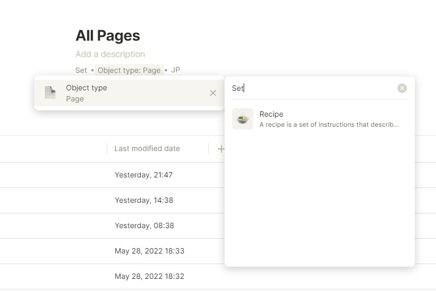Click the JP creator label

pyautogui.click(x=175, y=70)
